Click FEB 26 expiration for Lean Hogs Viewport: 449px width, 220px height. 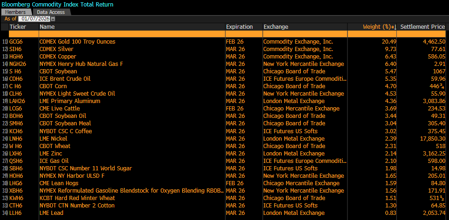pyautogui.click(x=235, y=183)
